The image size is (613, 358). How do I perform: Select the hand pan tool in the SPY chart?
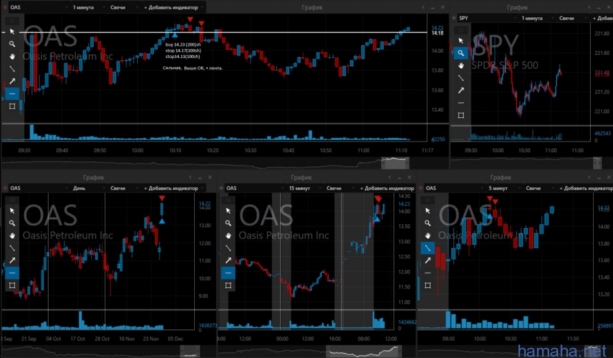click(x=461, y=66)
